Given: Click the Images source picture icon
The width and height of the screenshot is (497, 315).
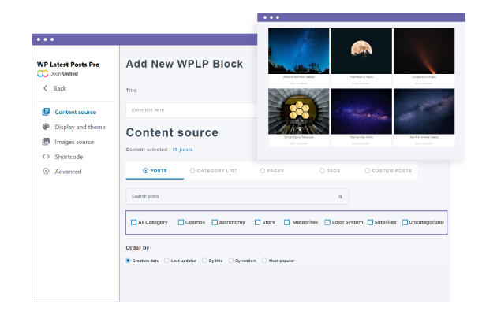Looking at the screenshot, I should point(46,142).
